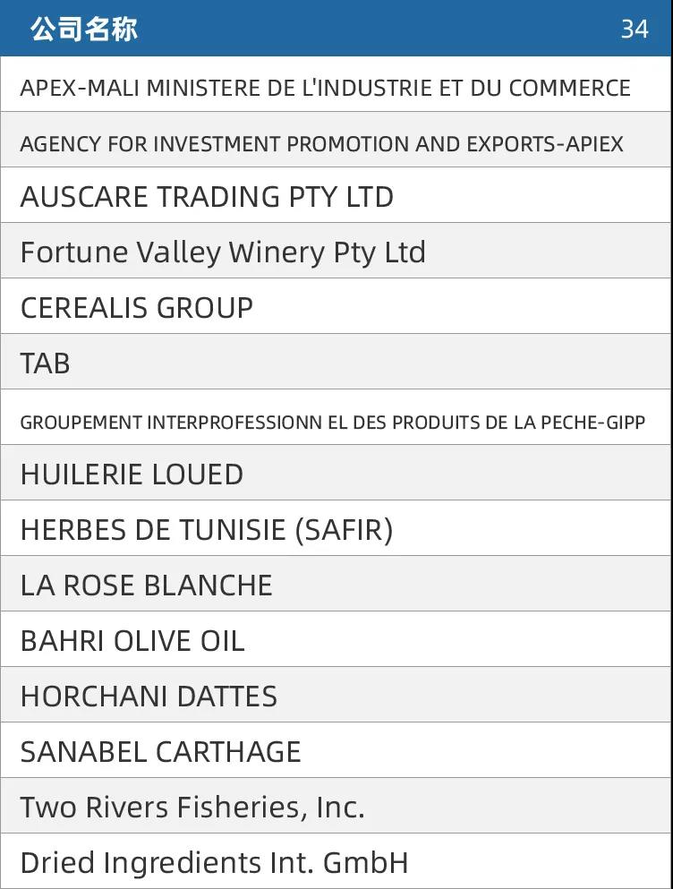Open BAHRI OLIVE OIL entry
The height and width of the screenshot is (889, 673).
[336, 639]
